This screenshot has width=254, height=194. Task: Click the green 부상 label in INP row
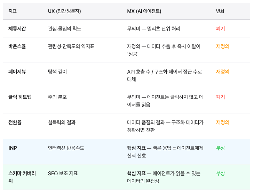221,148
